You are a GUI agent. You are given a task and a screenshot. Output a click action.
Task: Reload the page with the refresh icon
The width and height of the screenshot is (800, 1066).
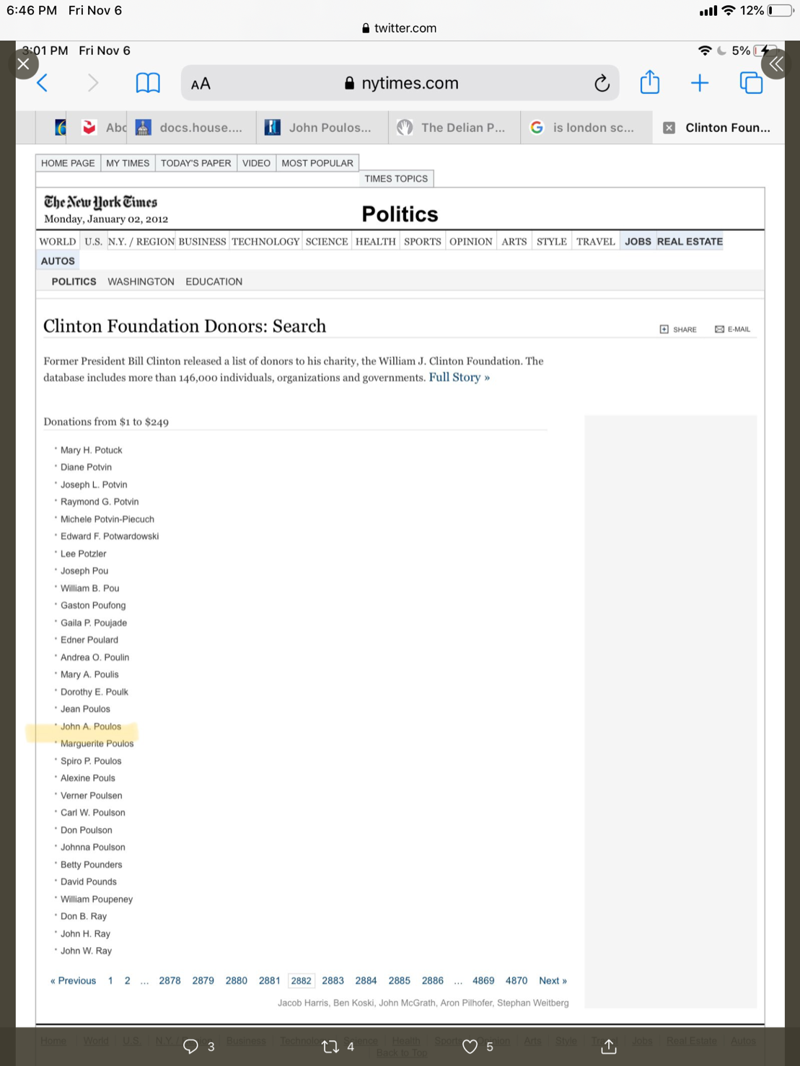click(602, 84)
